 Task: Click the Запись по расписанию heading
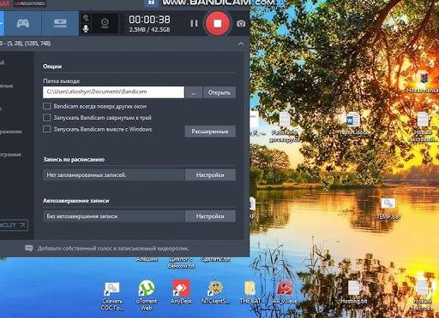(74, 159)
